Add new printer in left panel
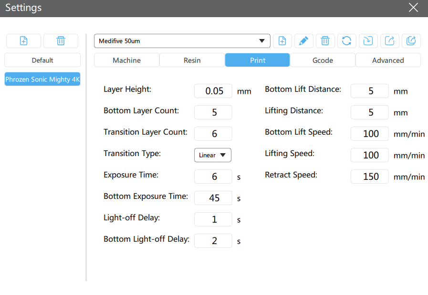 click(x=23, y=41)
